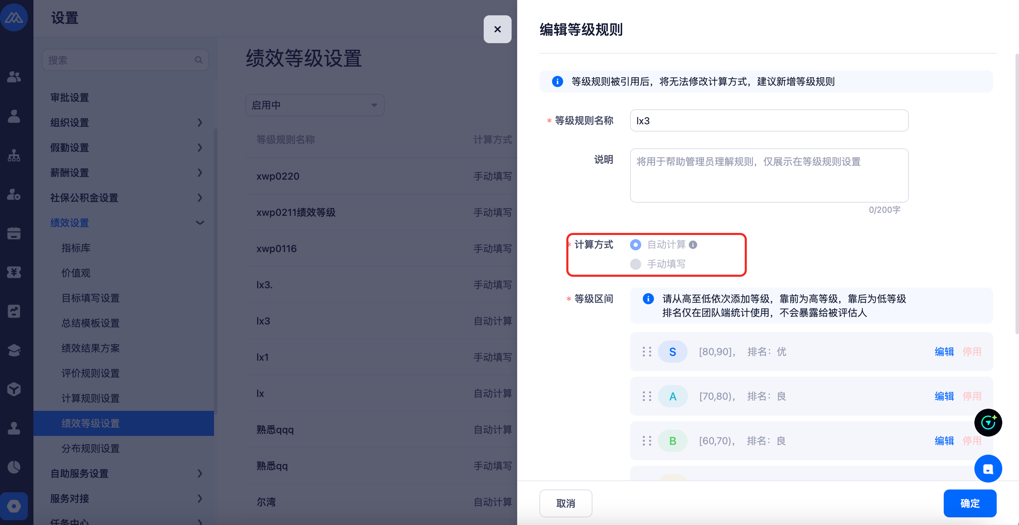The width and height of the screenshot is (1019, 525).
Task: Open the floating AI assistant button
Action: coord(988,423)
